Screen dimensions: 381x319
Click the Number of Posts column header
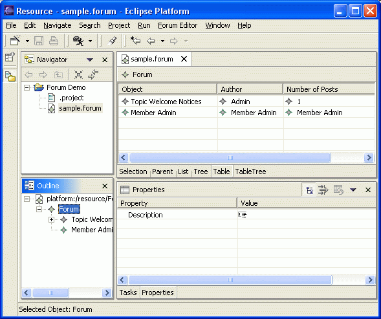pos(329,89)
